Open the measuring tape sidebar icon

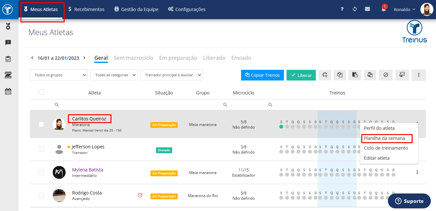[8, 75]
